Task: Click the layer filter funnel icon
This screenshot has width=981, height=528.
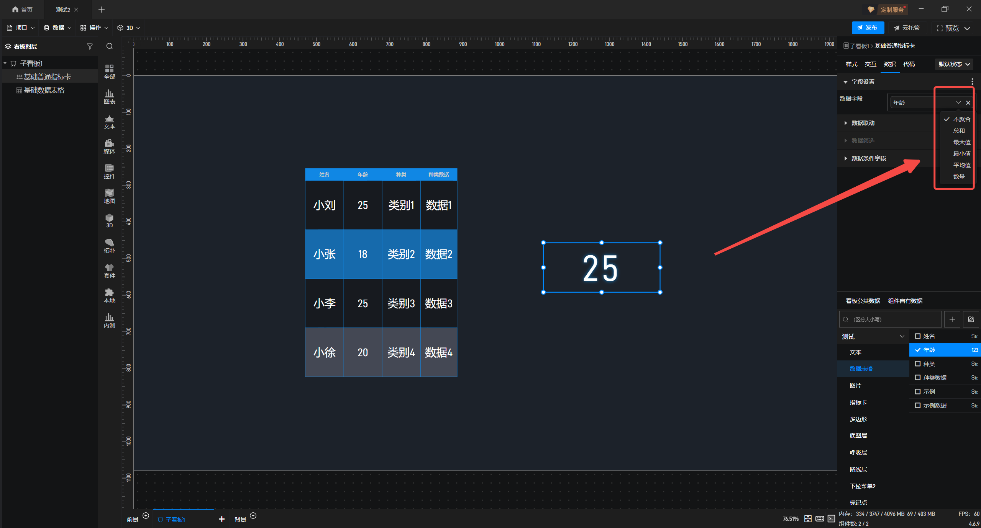Action: pos(90,46)
